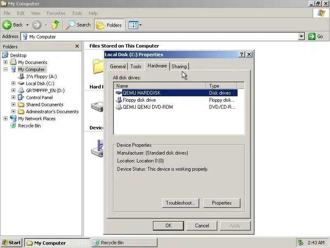Expand Shared Documents tree node
Viewport: 330px width, 248px height.
[x=13, y=105]
